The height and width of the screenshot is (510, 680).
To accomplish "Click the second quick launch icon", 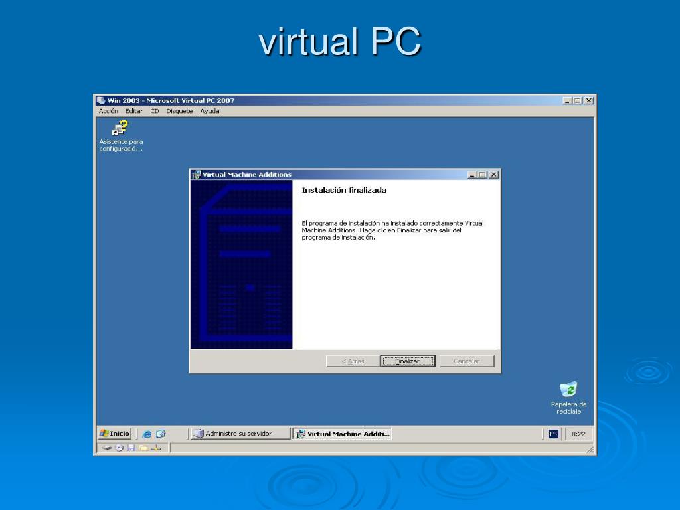I will [x=161, y=434].
